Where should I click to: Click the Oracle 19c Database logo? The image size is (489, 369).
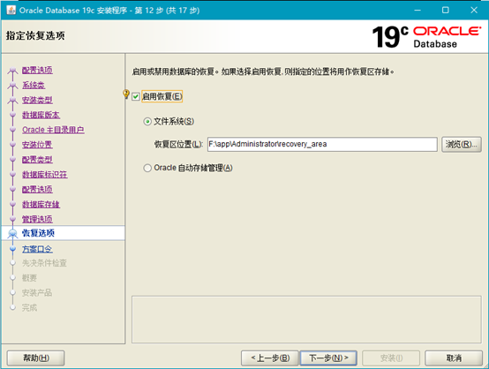[x=426, y=37]
